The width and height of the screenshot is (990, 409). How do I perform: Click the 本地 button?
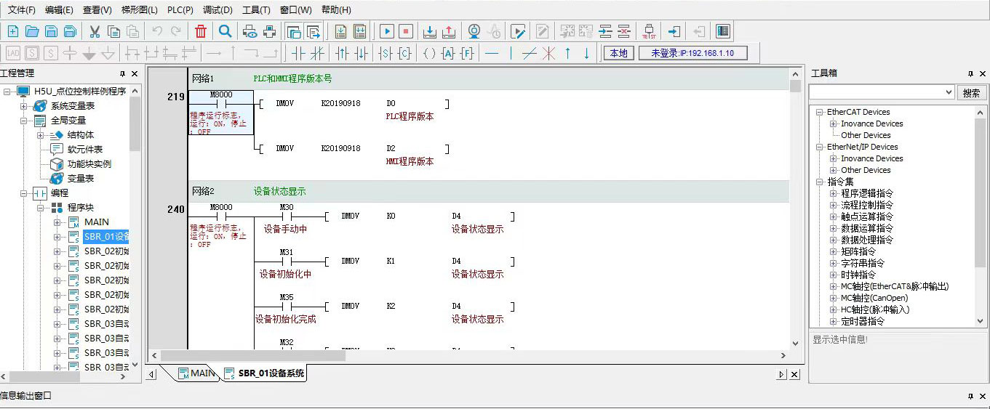coord(618,53)
